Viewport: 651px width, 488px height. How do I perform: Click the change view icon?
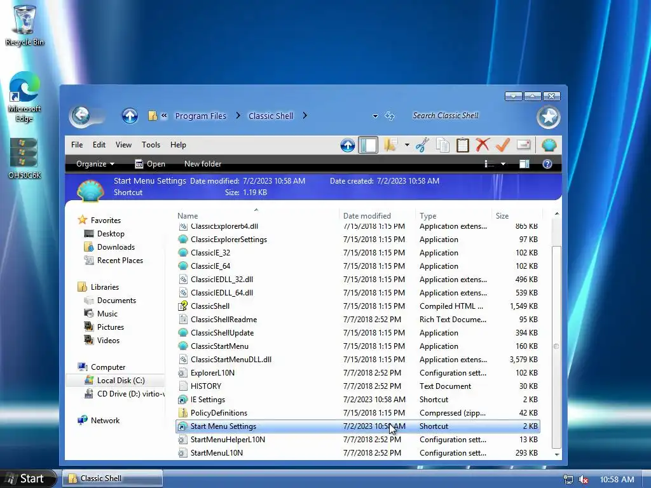489,164
